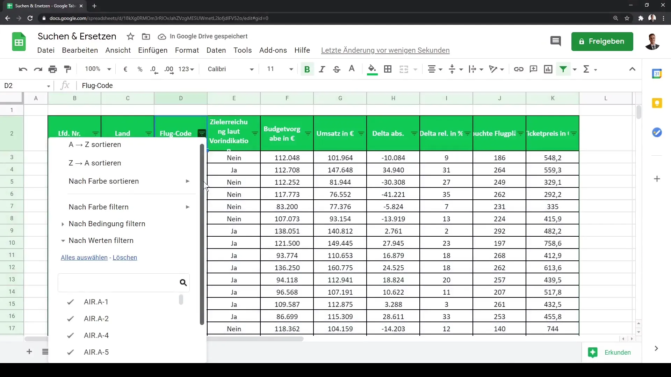Collapse Nach Werten filtern section
671x377 pixels.
101,241
